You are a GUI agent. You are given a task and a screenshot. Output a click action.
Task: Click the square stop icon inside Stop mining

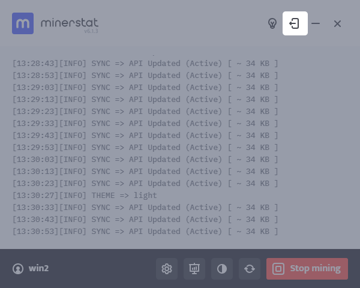tap(278, 269)
